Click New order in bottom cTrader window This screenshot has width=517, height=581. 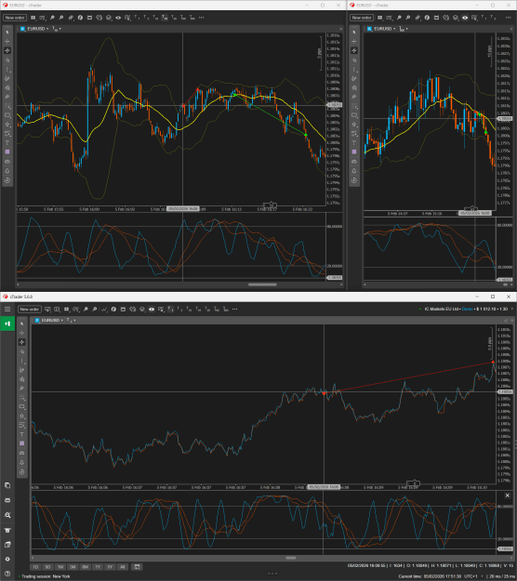coord(29,309)
